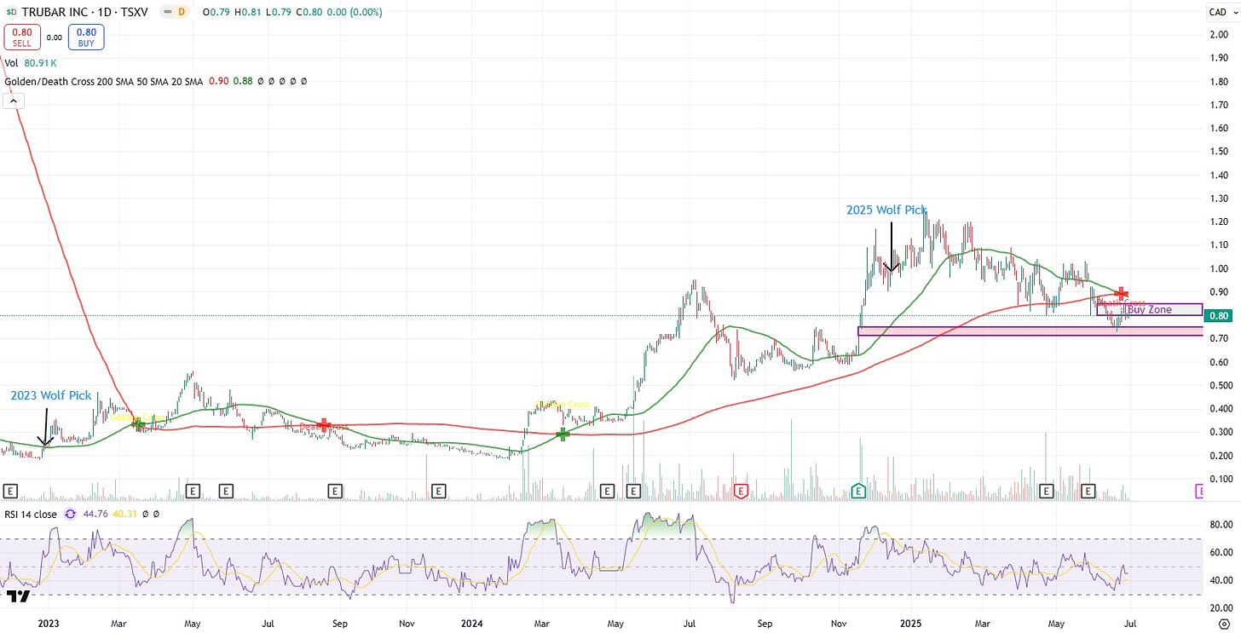
Task: Click the RSI 14 close legend label
Action: [x=32, y=515]
